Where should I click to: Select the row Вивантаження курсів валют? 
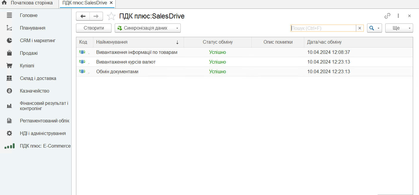(x=244, y=62)
